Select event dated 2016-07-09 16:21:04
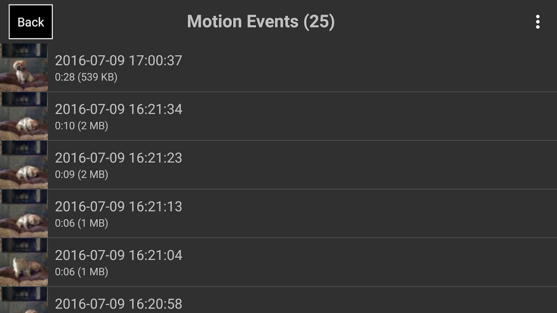 pyautogui.click(x=118, y=255)
